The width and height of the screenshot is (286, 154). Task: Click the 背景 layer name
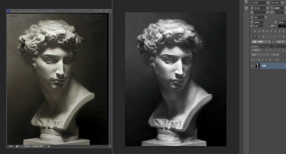264,66
